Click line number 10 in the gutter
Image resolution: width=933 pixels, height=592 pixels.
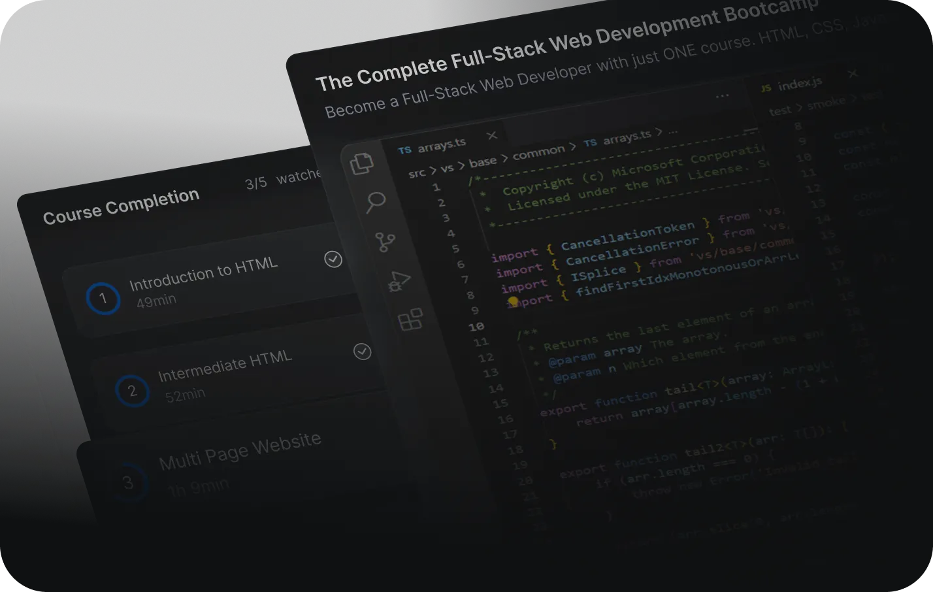(476, 326)
